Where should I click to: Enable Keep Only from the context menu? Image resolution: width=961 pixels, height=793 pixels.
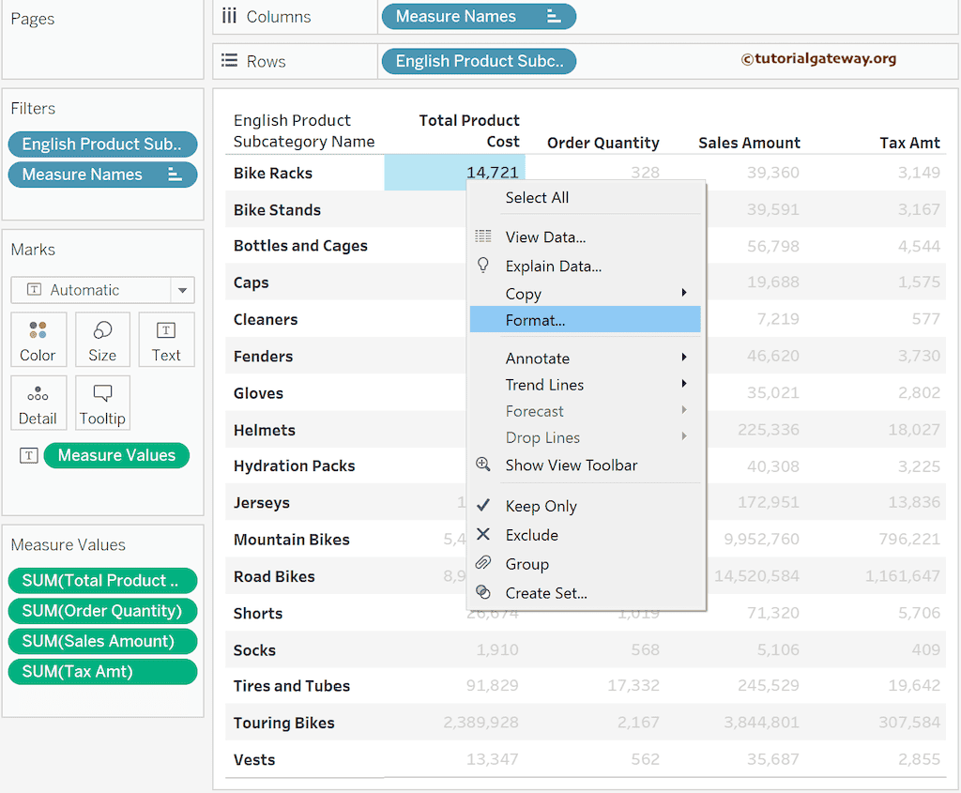click(542, 506)
